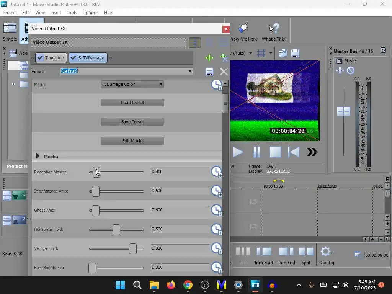Open the View menu

[x=40, y=13]
